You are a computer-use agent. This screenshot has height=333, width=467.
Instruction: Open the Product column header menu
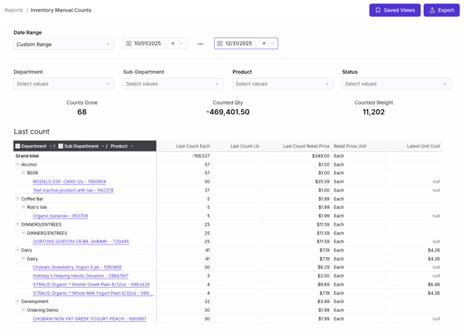pyautogui.click(x=132, y=146)
